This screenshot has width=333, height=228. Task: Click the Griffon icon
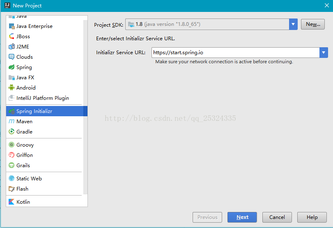coord(11,155)
